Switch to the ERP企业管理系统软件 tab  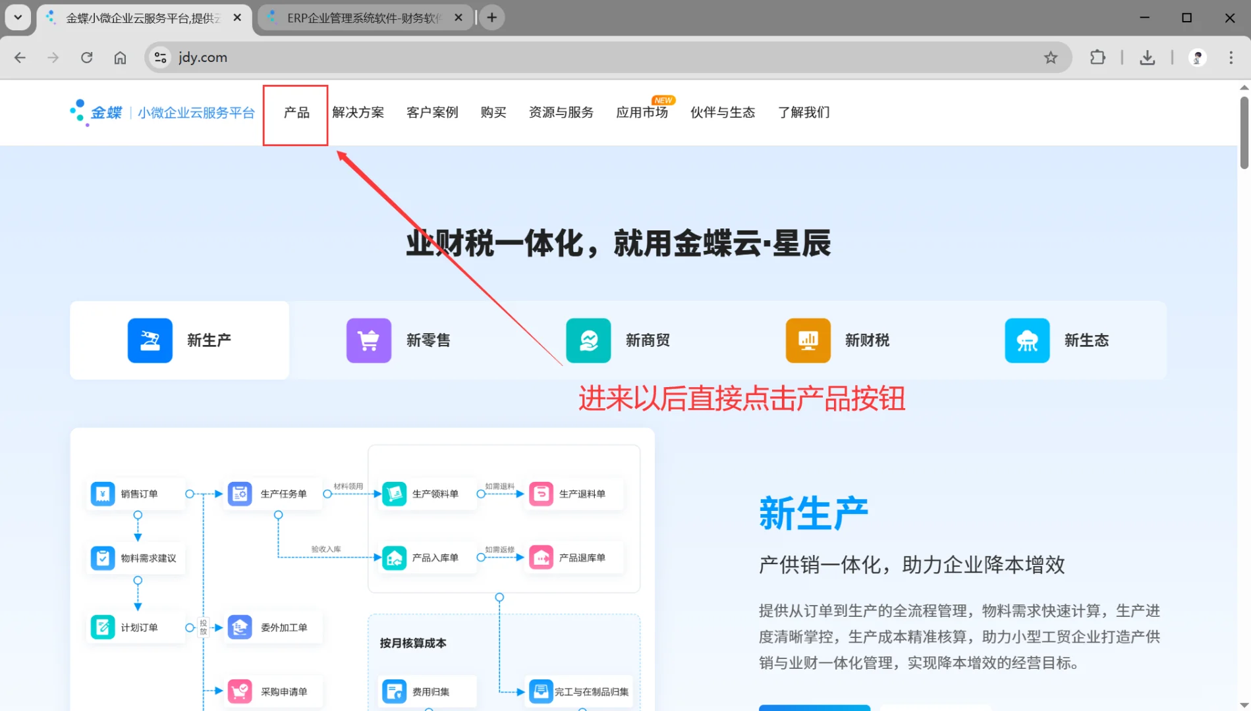(x=362, y=17)
